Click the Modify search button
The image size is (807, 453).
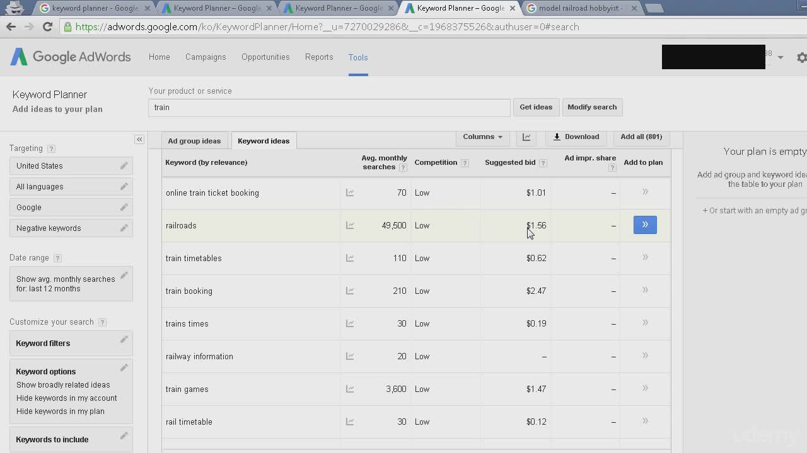[x=592, y=107]
